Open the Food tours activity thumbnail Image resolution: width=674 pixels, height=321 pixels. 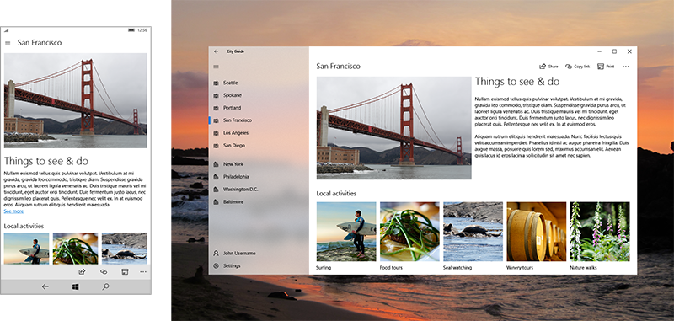409,232
